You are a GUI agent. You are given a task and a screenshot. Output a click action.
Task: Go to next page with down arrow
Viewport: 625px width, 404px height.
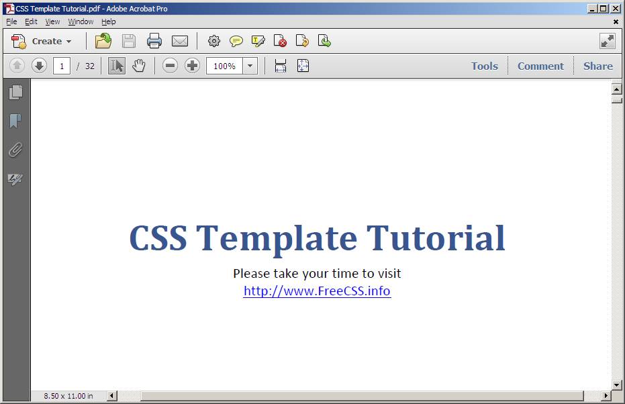click(x=39, y=66)
